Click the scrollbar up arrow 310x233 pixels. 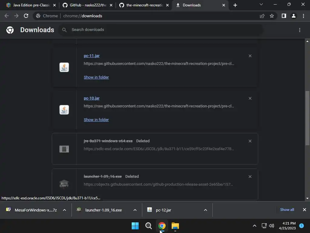(307, 41)
